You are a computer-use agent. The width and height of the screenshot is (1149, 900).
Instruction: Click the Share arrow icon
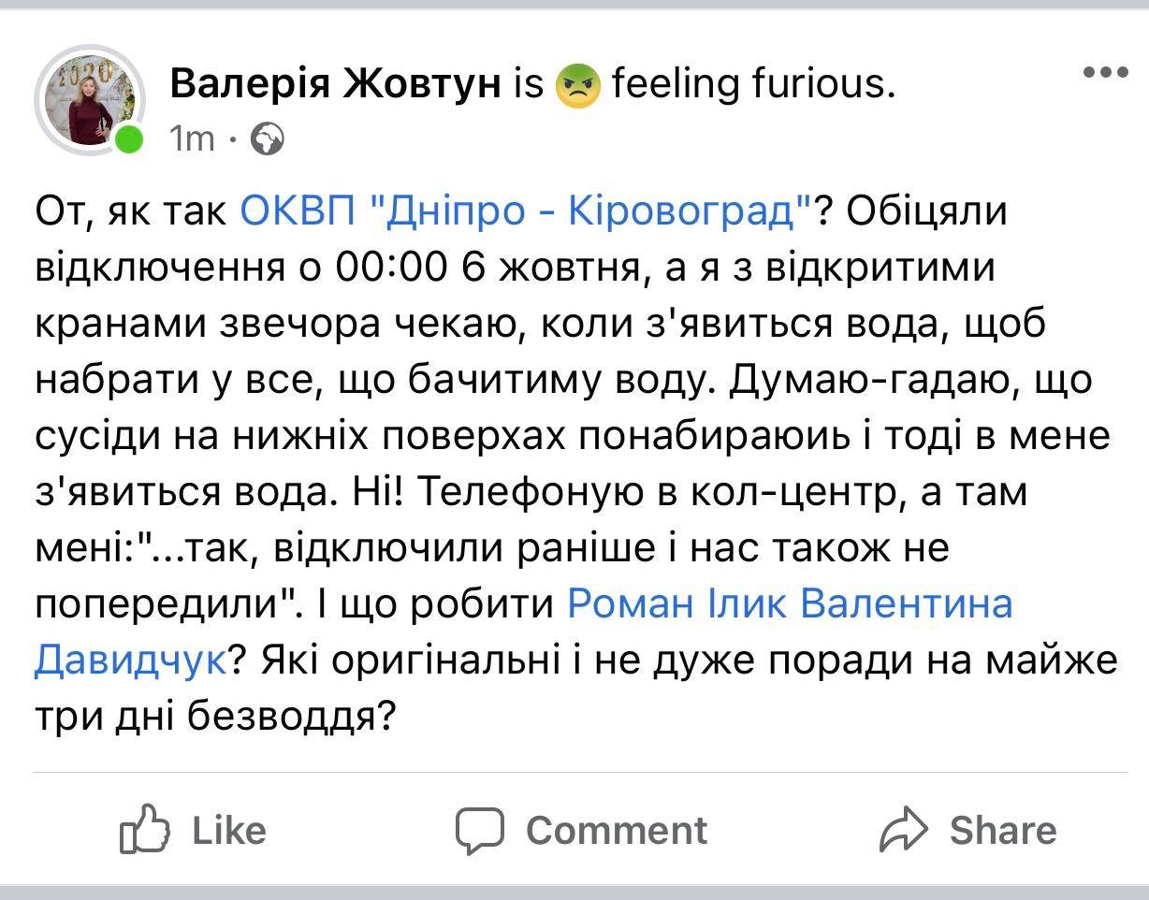(904, 830)
